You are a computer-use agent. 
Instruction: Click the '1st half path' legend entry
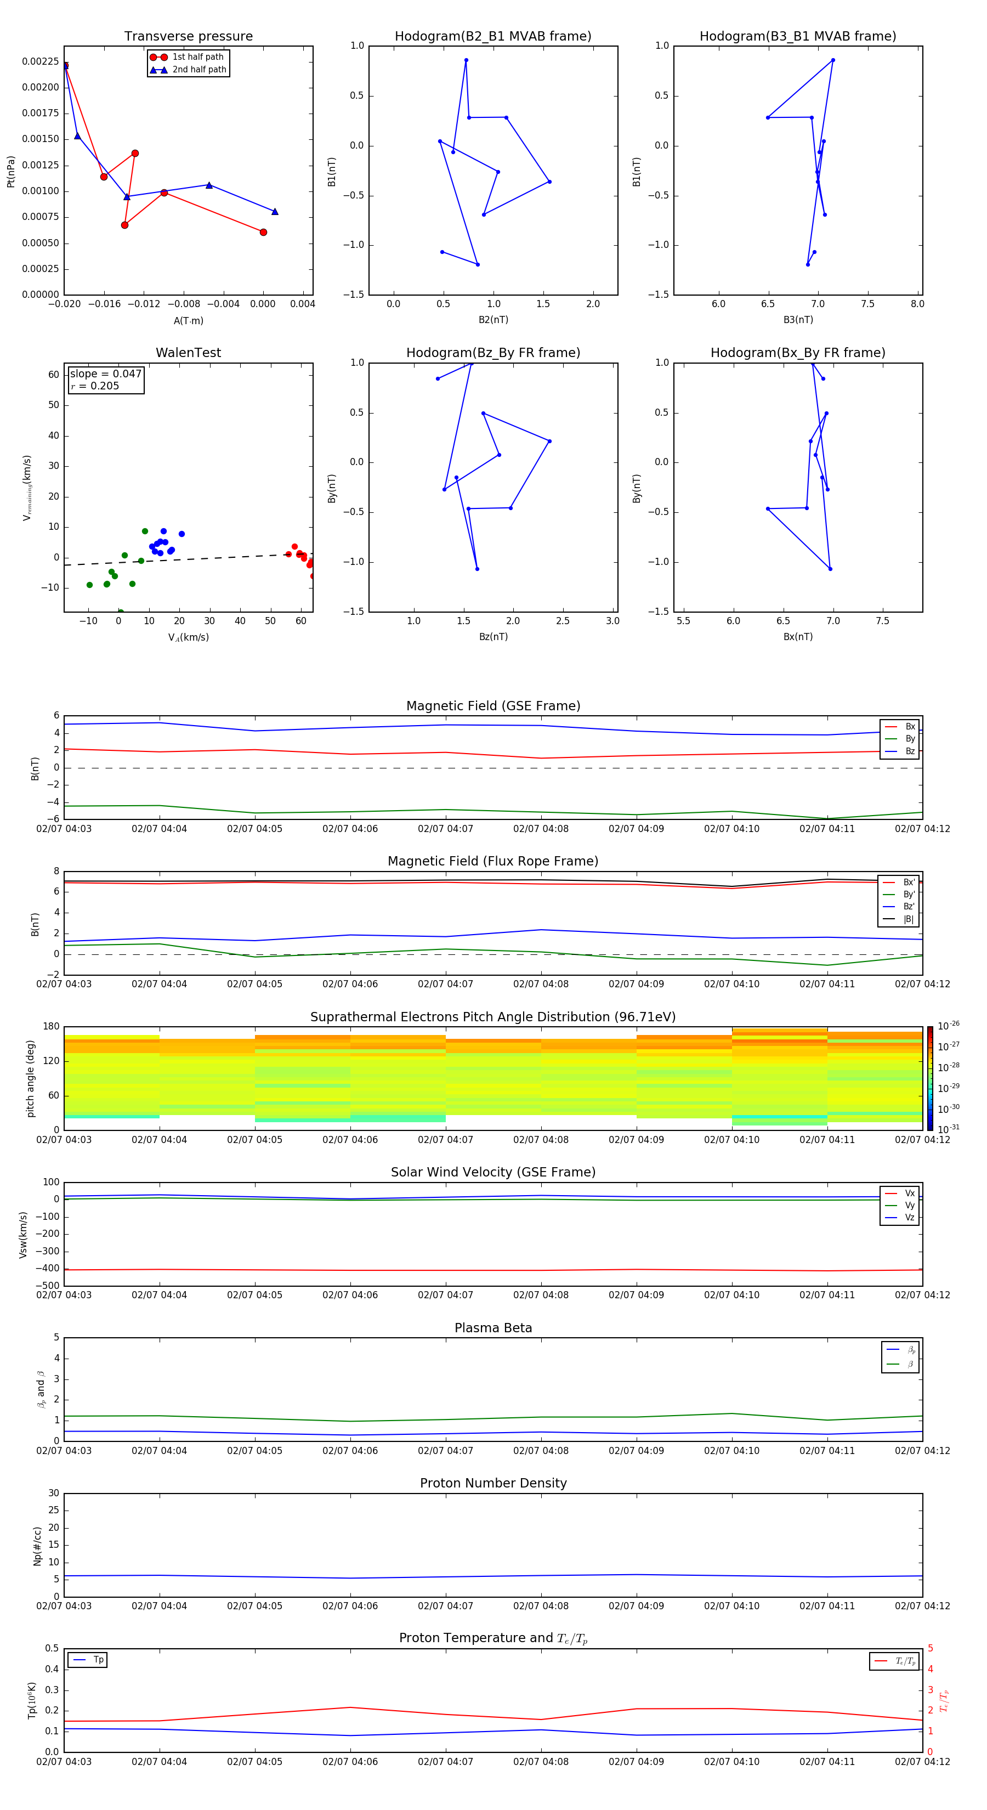188,57
